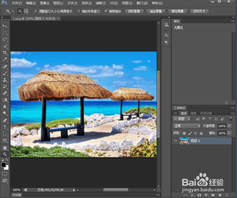Open the Character panel icon

[166, 35]
